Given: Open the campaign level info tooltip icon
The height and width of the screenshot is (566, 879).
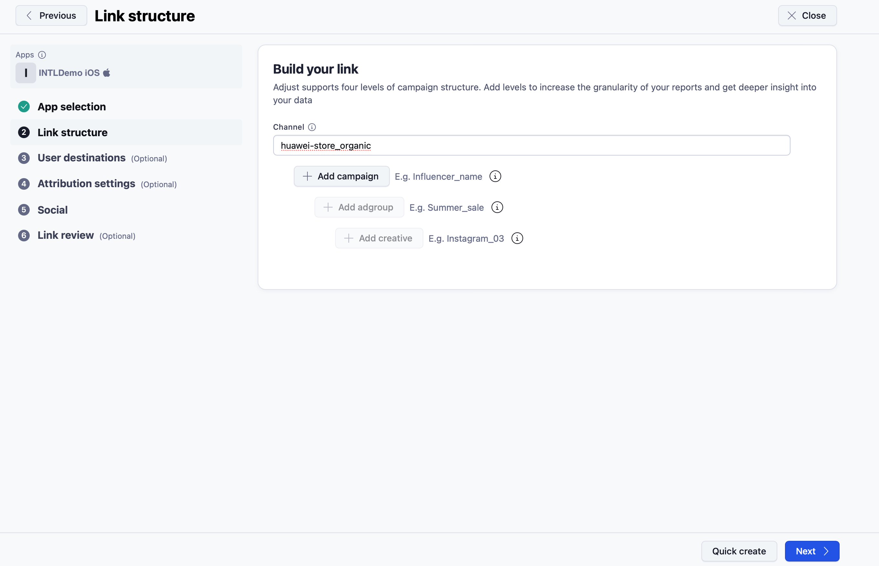Looking at the screenshot, I should (x=495, y=177).
